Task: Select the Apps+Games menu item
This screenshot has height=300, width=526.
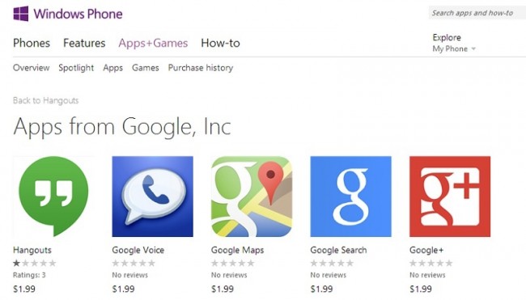Action: pos(153,43)
